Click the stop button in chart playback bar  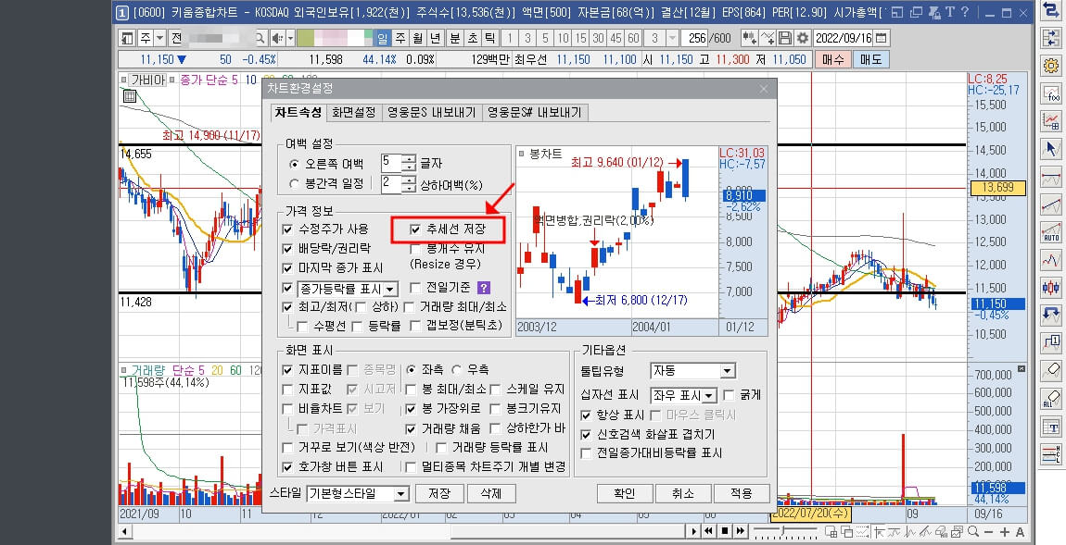point(725,531)
